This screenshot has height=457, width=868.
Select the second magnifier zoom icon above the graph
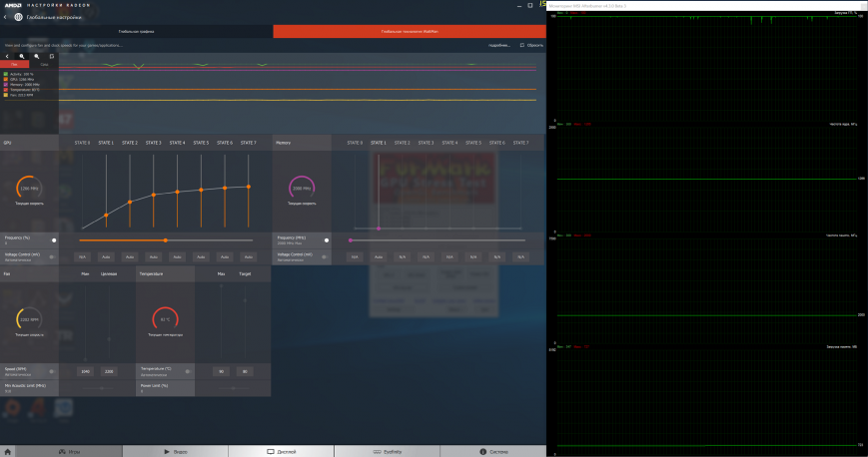(x=37, y=56)
